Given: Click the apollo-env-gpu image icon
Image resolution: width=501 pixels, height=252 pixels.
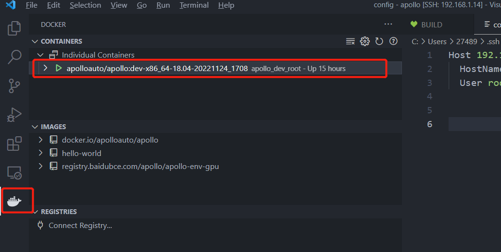Looking at the screenshot, I should pos(53,166).
